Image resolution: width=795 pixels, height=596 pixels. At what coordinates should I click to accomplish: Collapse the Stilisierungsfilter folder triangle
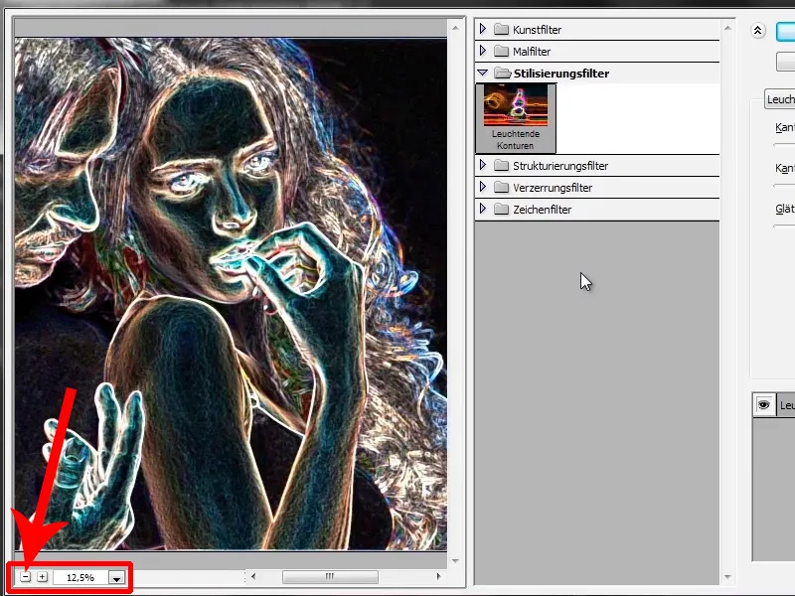(483, 73)
